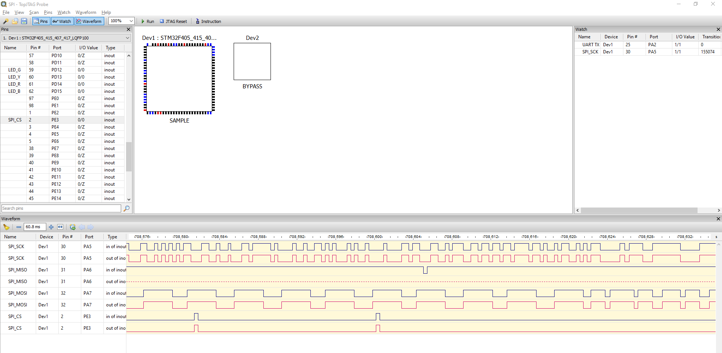722x353 pixels.
Task: Open a project file with the Open icon
Action: [15, 21]
